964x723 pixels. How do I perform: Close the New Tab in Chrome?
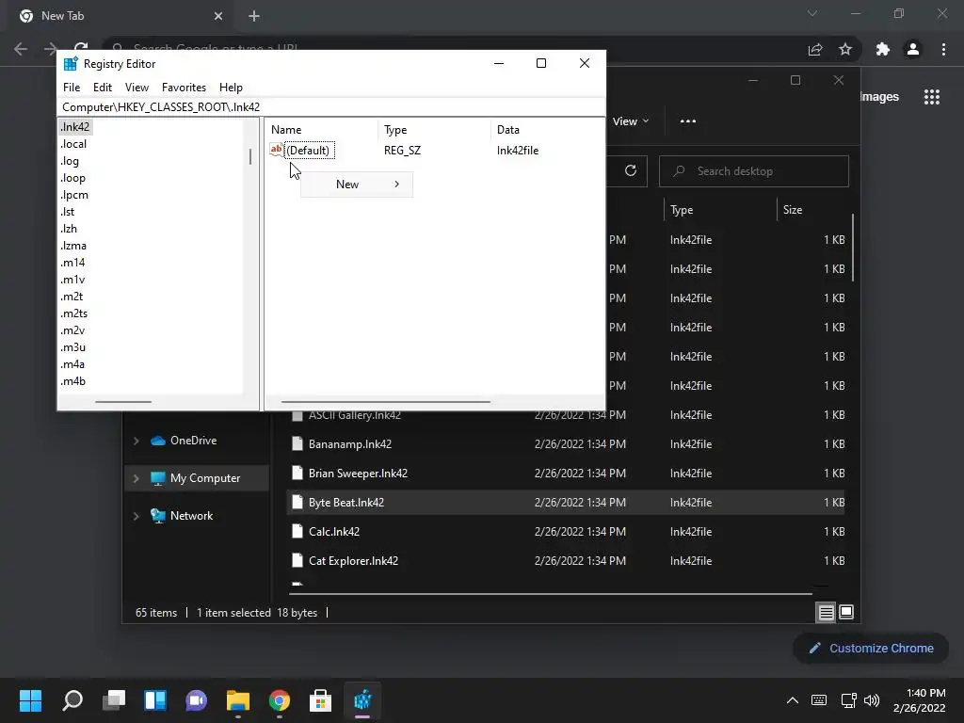(x=218, y=16)
